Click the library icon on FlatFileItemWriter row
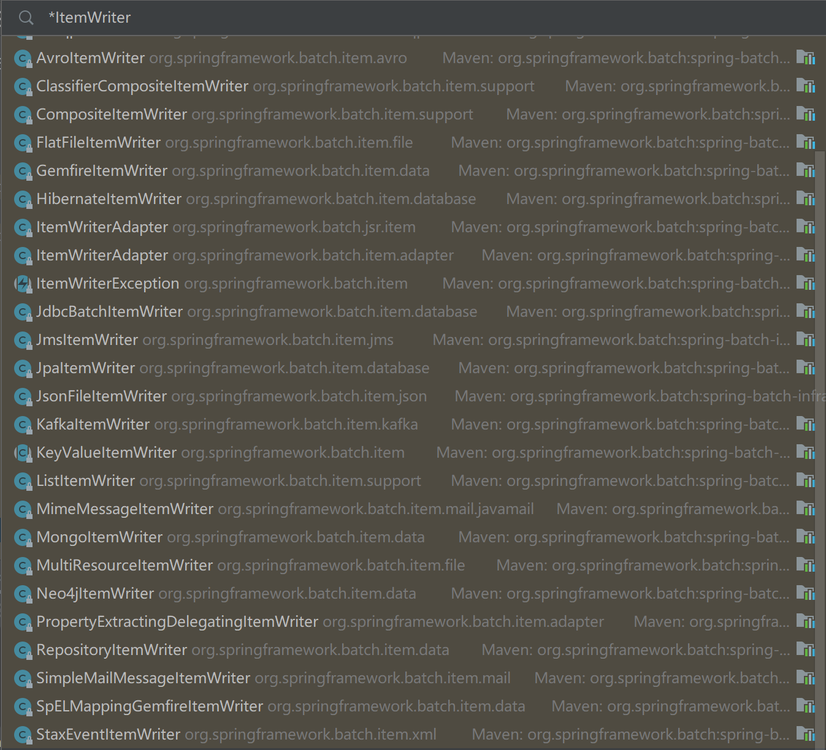Screen dimensions: 826x750 point(805,142)
